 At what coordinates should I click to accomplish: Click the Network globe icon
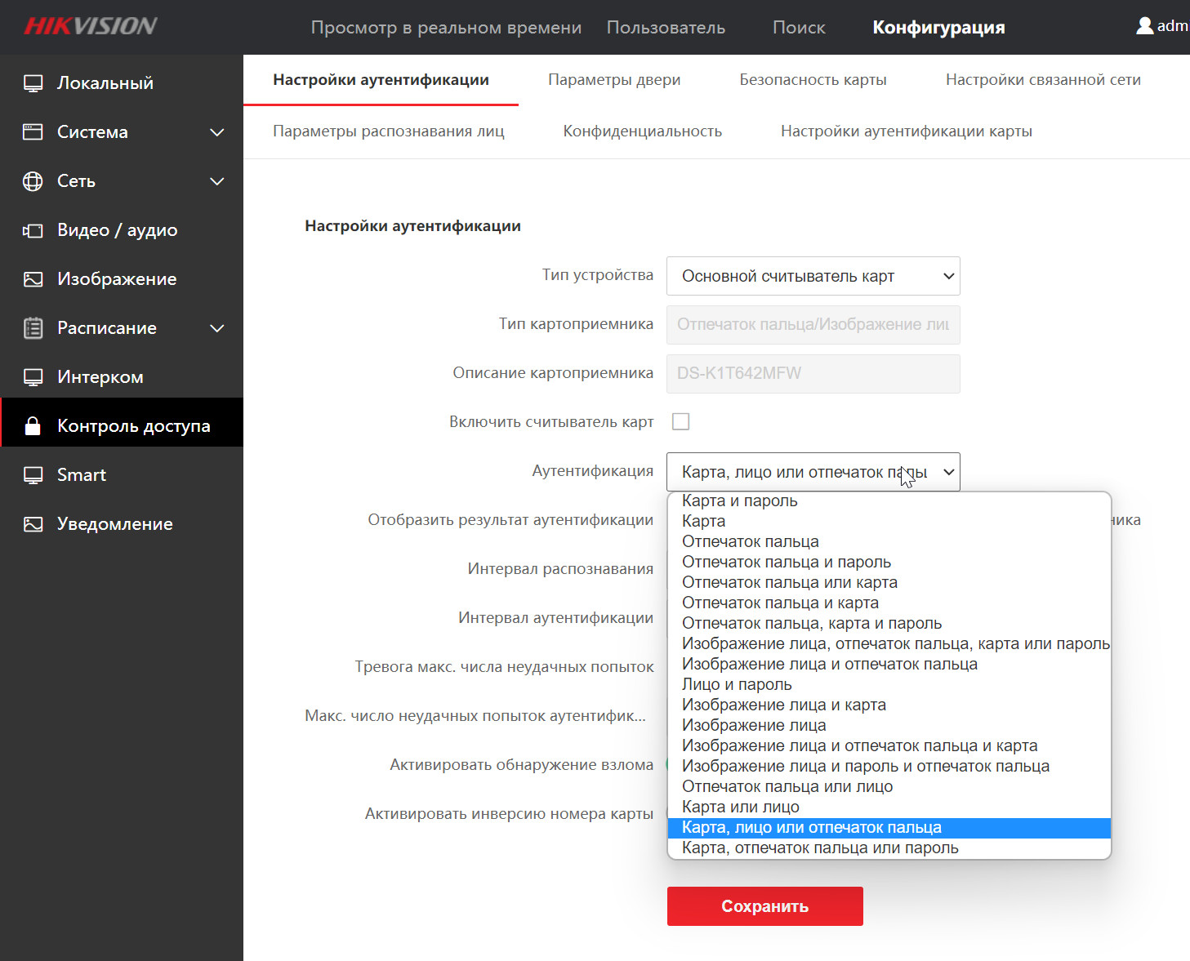(33, 181)
